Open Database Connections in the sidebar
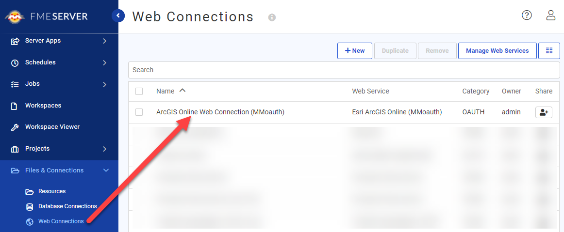 pyautogui.click(x=67, y=206)
